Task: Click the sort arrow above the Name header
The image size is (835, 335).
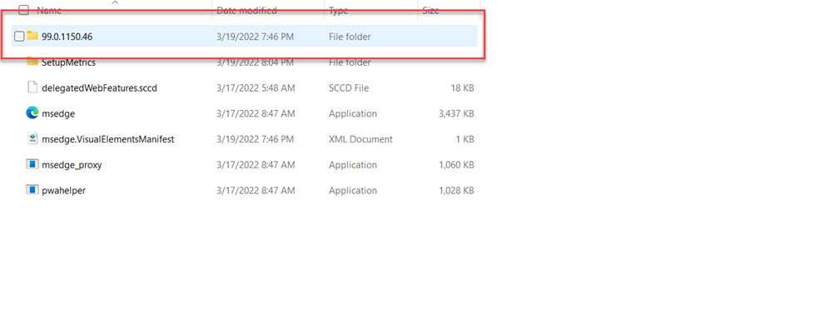Action: (x=115, y=3)
